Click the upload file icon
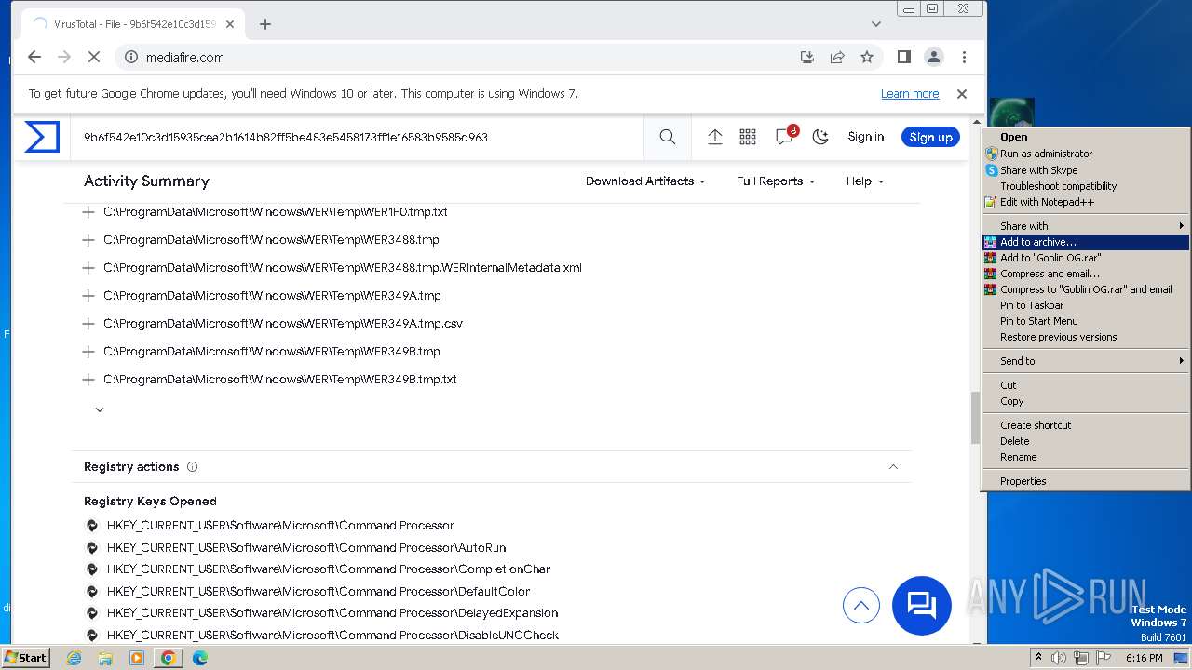Viewport: 1192px width, 670px height. [715, 137]
